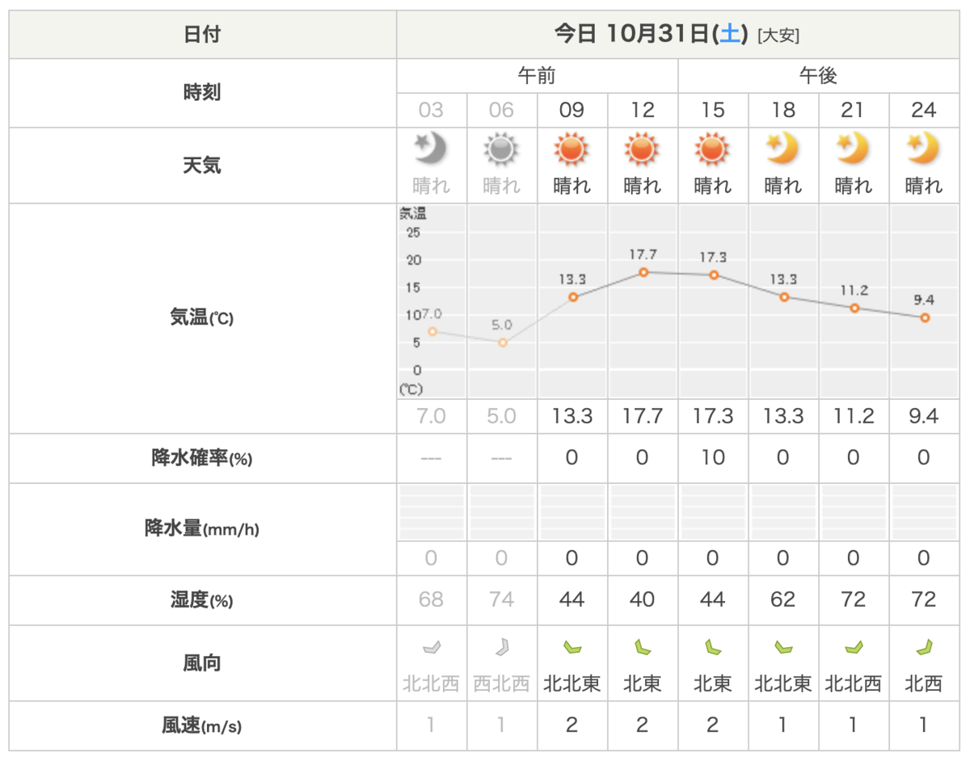Click the green wind arrow for 15 北東
The image size is (970, 761).
(712, 646)
